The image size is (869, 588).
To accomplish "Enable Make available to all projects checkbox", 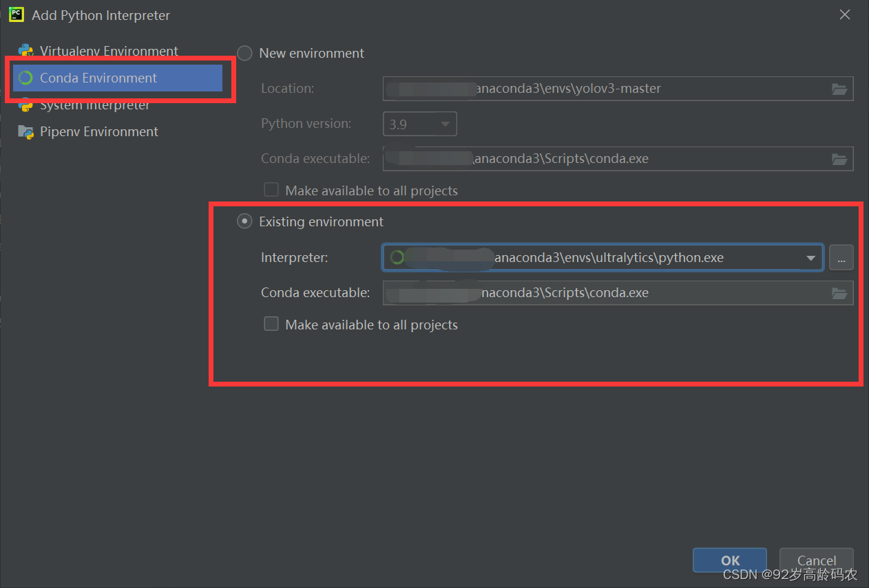I will [271, 324].
